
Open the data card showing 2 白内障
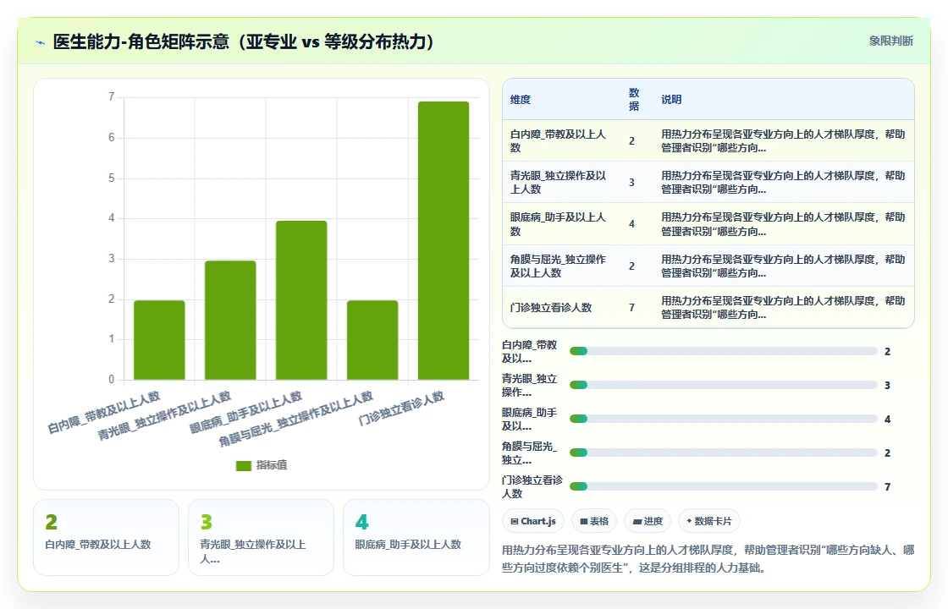click(106, 537)
